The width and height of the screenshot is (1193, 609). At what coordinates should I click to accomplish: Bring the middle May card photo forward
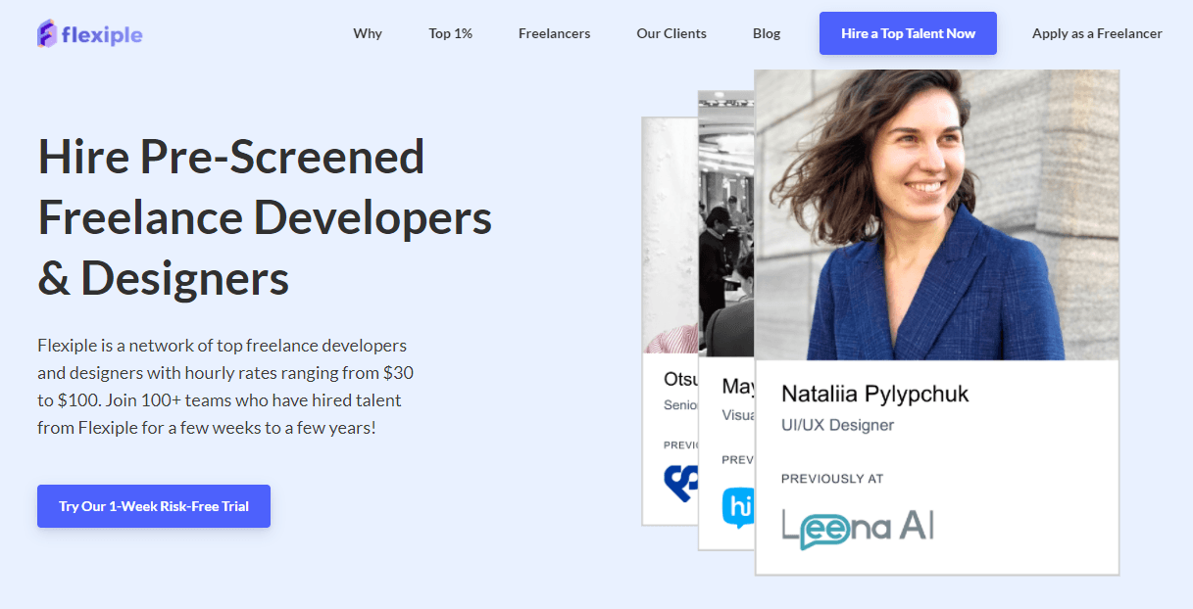[725, 225]
